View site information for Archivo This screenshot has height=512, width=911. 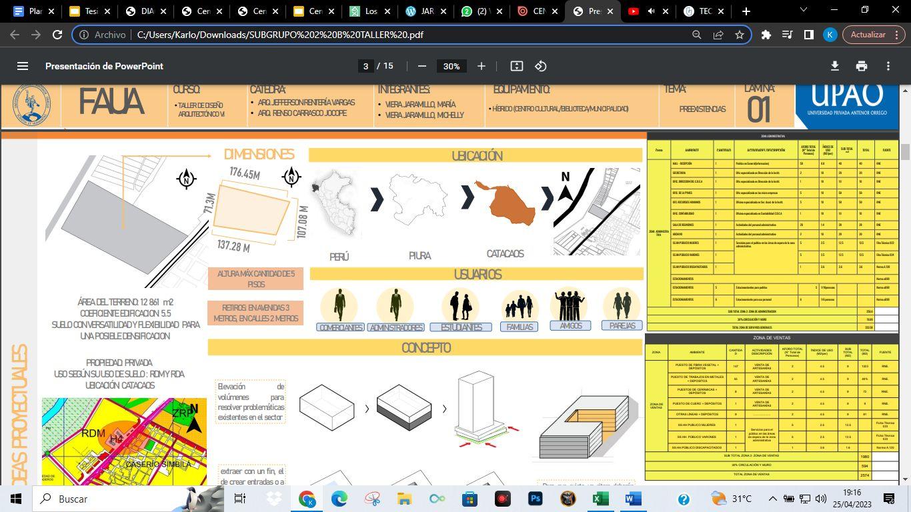coord(103,35)
